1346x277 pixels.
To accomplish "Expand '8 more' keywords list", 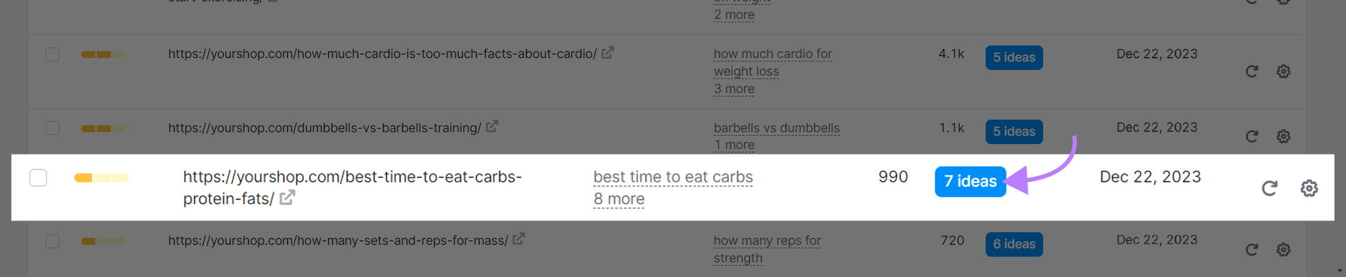I will 619,199.
